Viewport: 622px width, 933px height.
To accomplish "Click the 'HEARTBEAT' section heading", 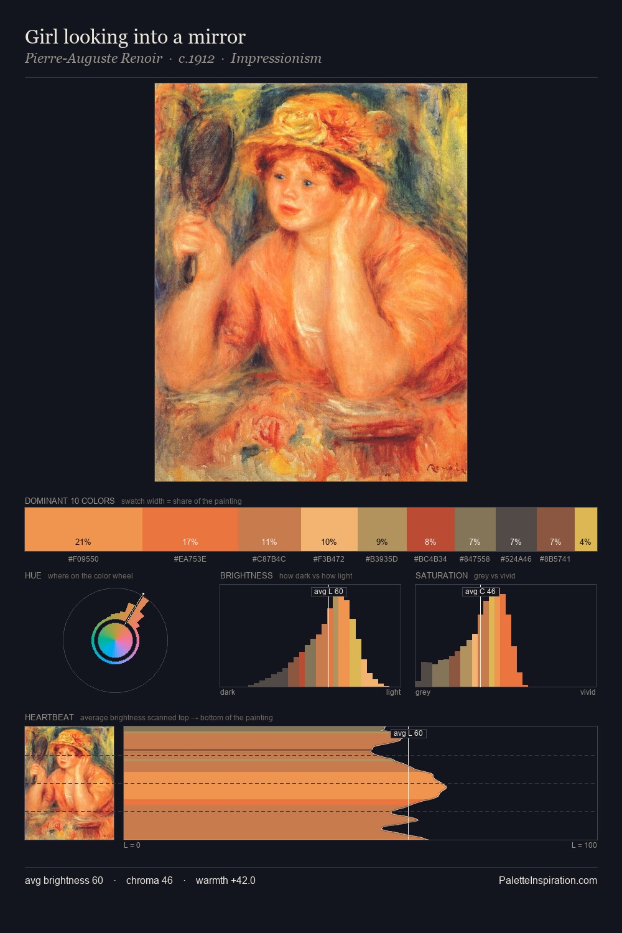I will point(49,717).
